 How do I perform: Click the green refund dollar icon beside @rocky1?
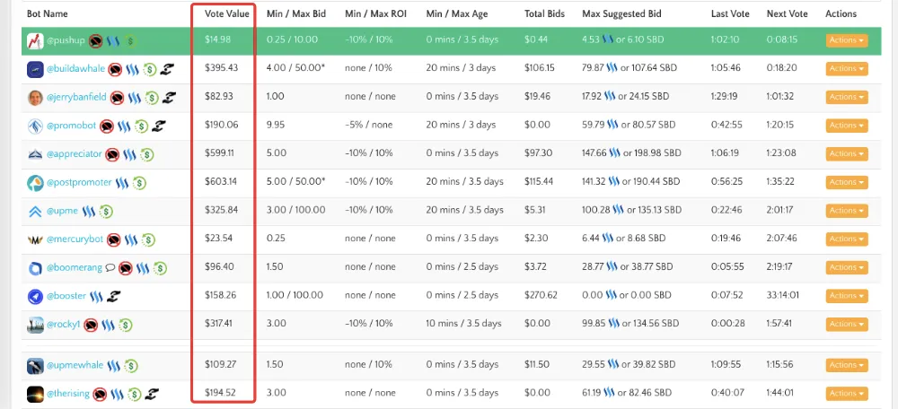tap(126, 325)
